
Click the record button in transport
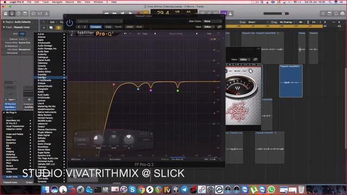pyautogui.click(x=138, y=13)
